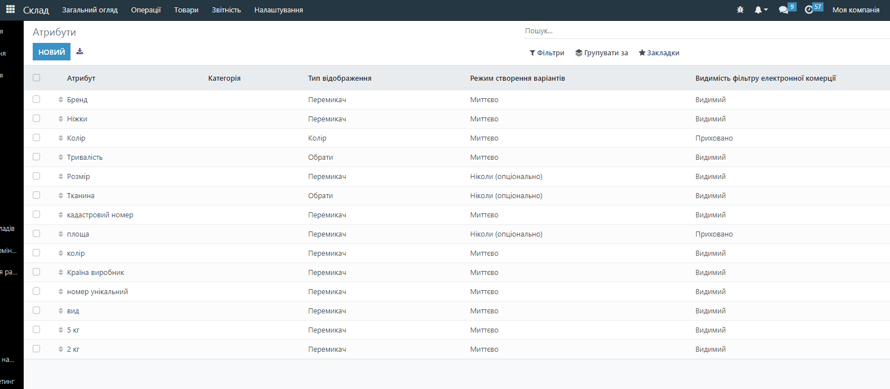The height and width of the screenshot is (389, 890).
Task: Open the Операції menu
Action: coord(146,10)
